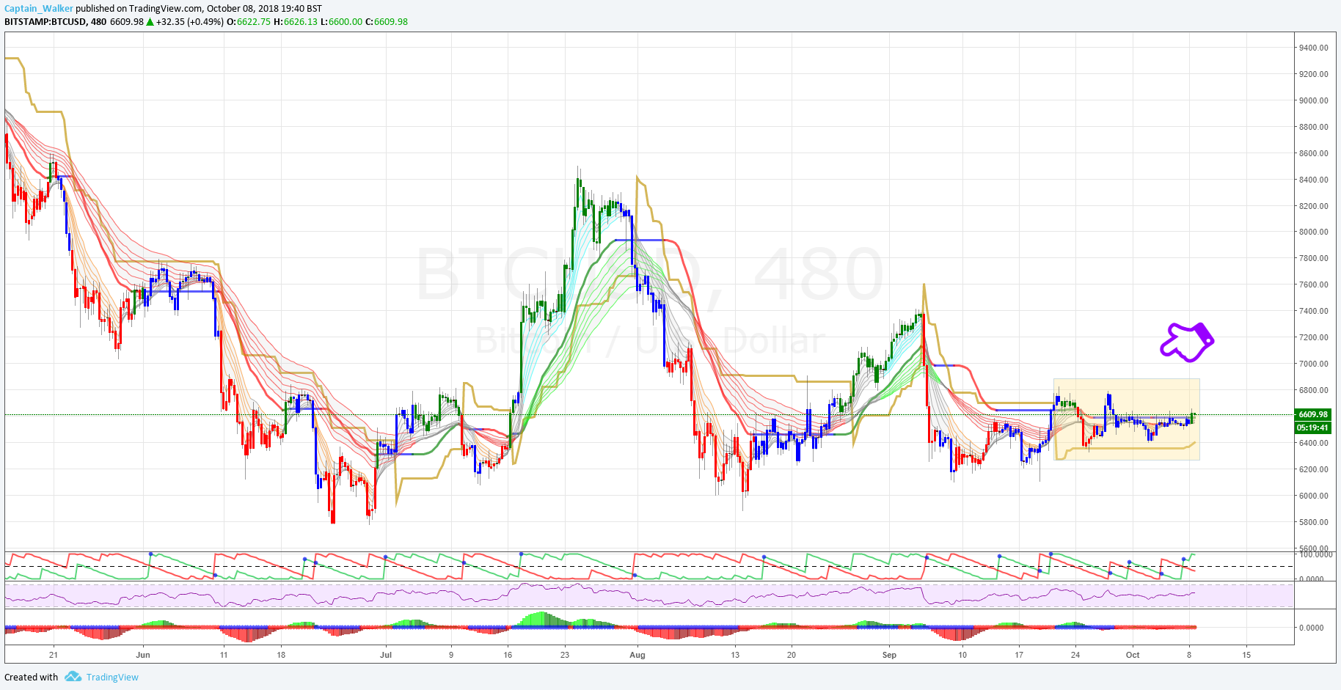
Task: Click the 6000.00 price axis label
Action: (x=1313, y=496)
